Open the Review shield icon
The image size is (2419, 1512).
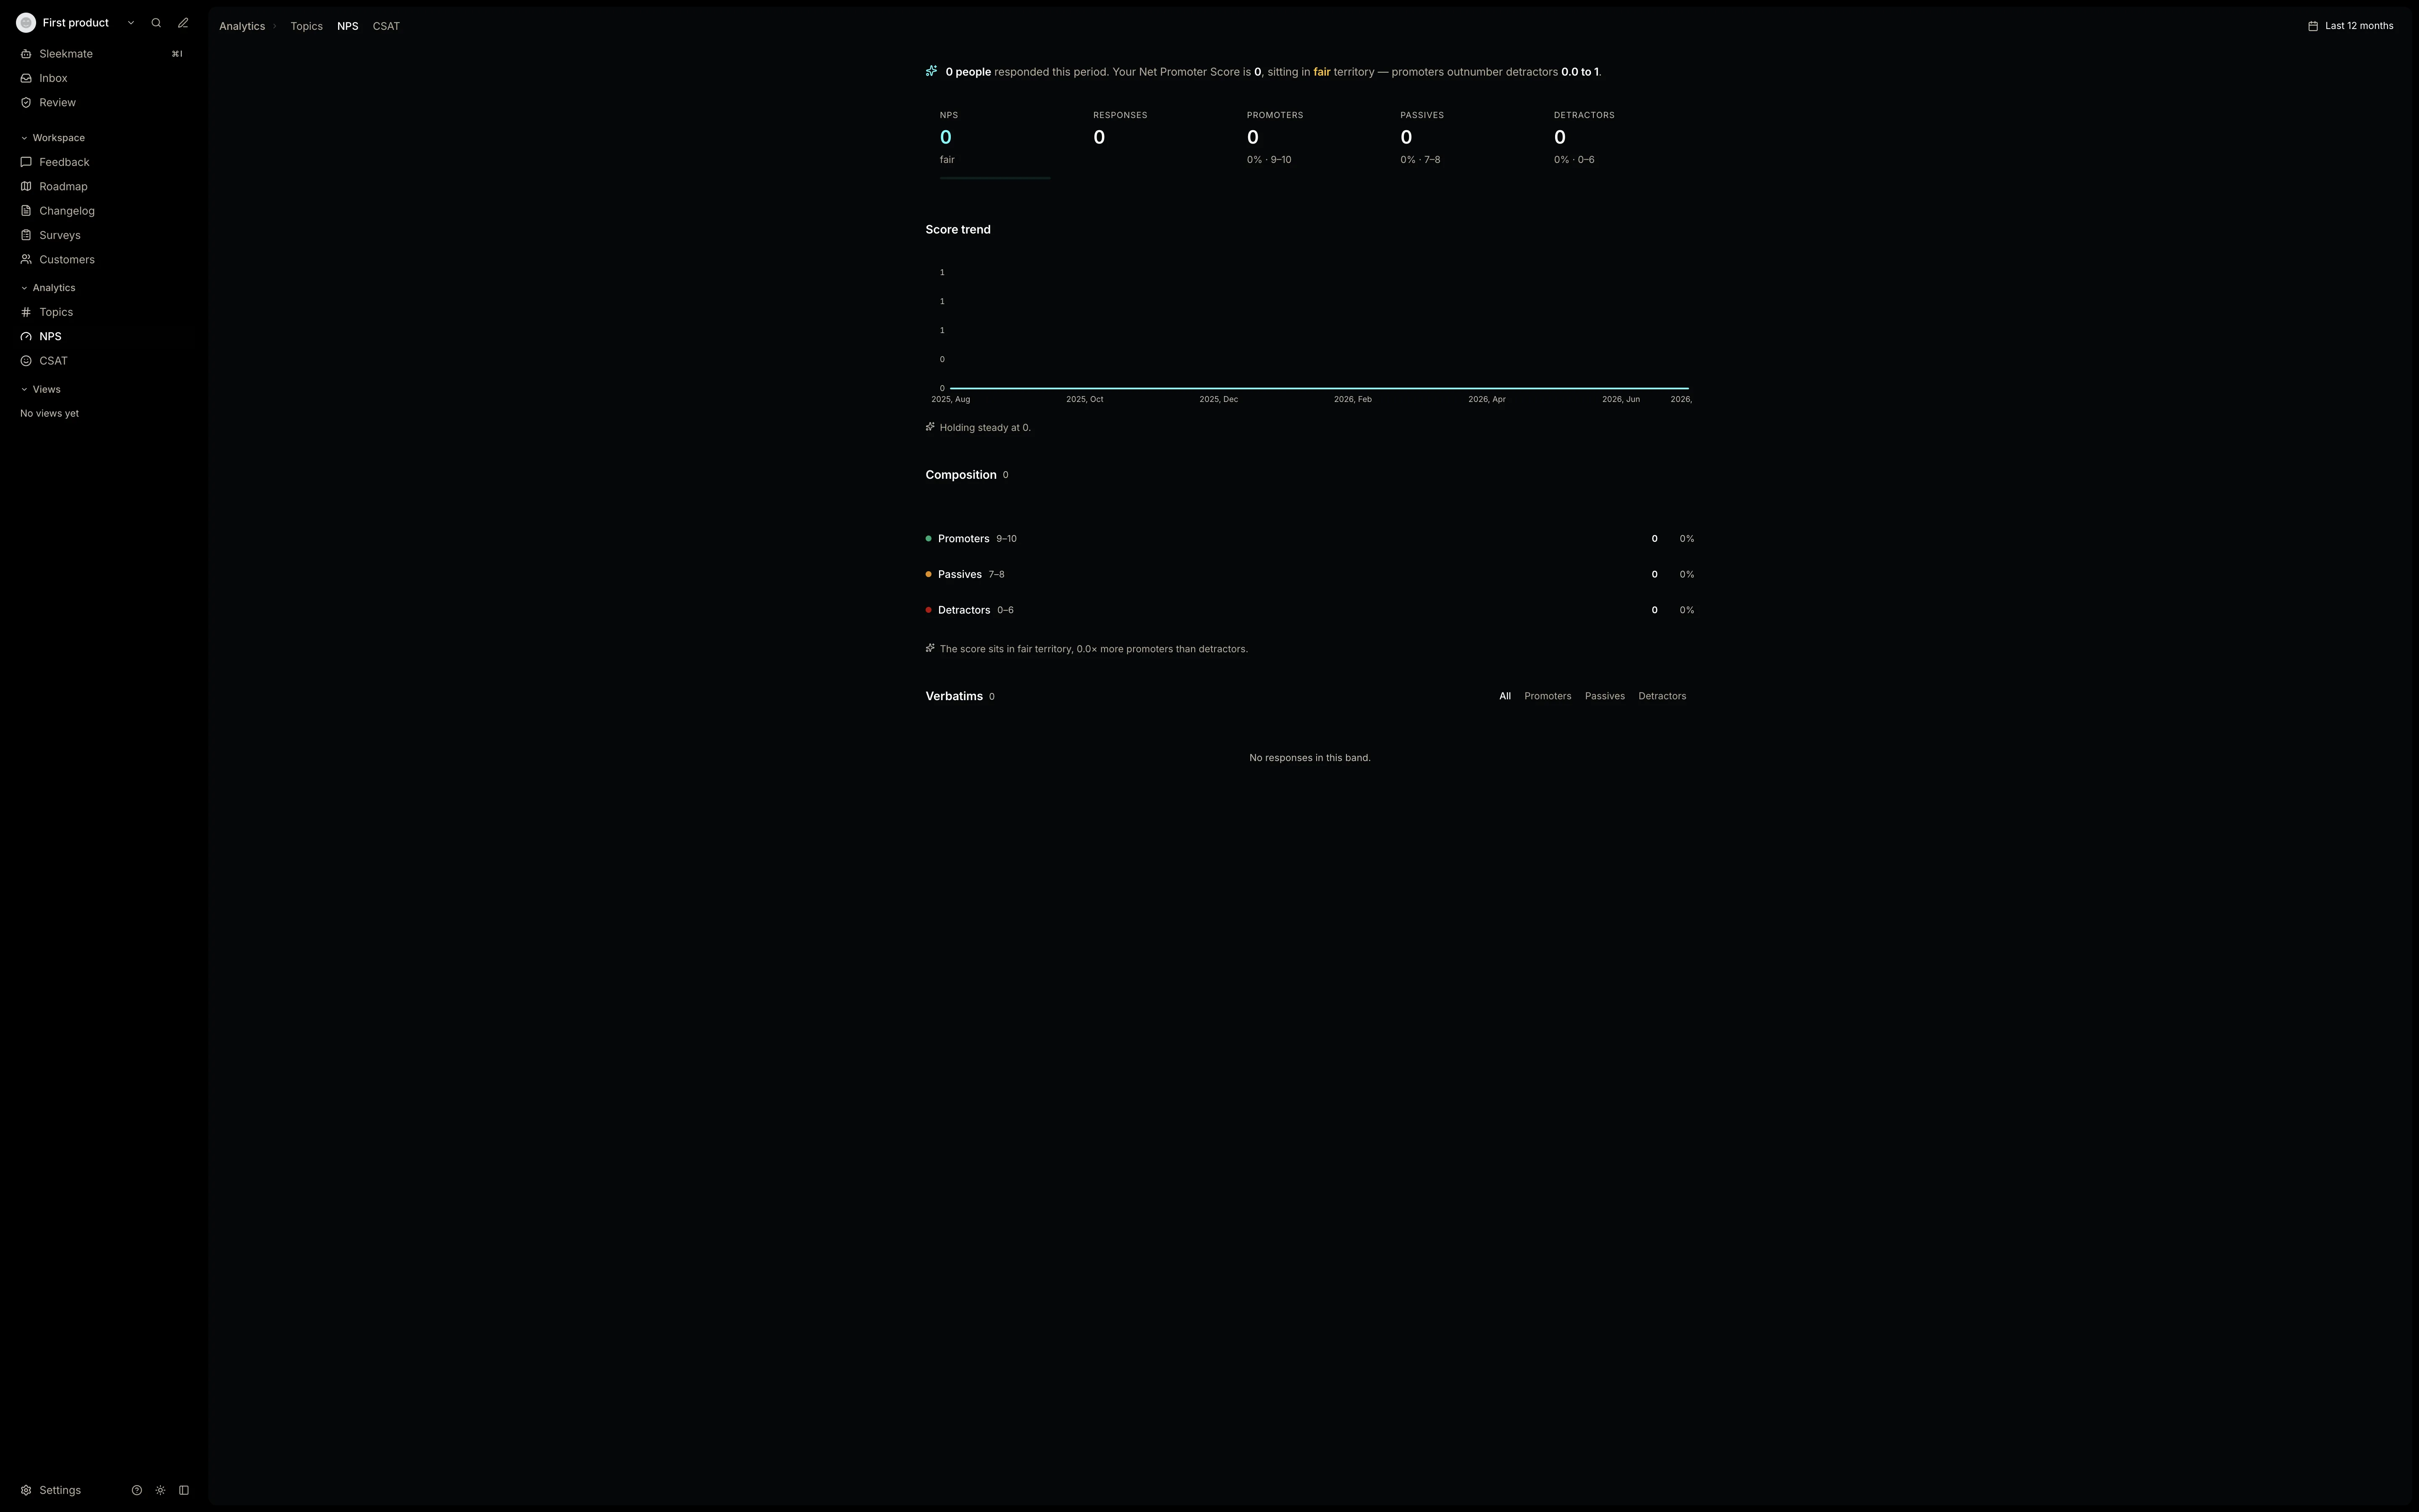(26, 103)
